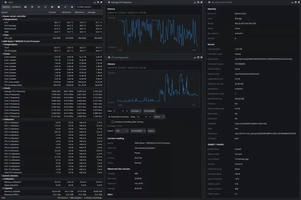Sort by the Minimum column header

pos(68,12)
